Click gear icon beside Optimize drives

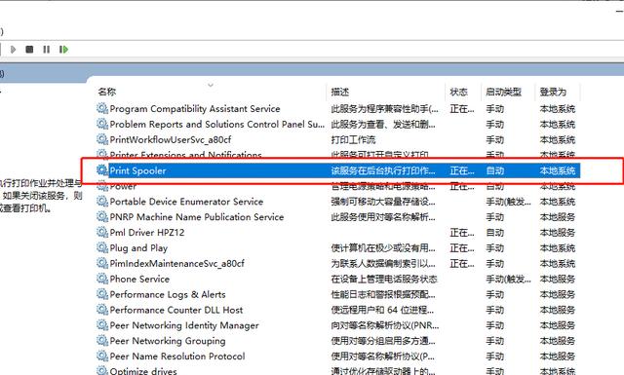click(x=102, y=370)
